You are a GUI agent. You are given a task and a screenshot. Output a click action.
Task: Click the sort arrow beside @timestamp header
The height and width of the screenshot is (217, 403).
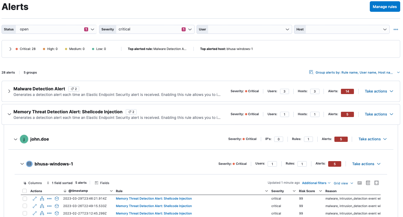click(x=65, y=191)
